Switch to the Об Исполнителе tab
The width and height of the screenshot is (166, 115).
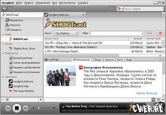click(x=81, y=60)
